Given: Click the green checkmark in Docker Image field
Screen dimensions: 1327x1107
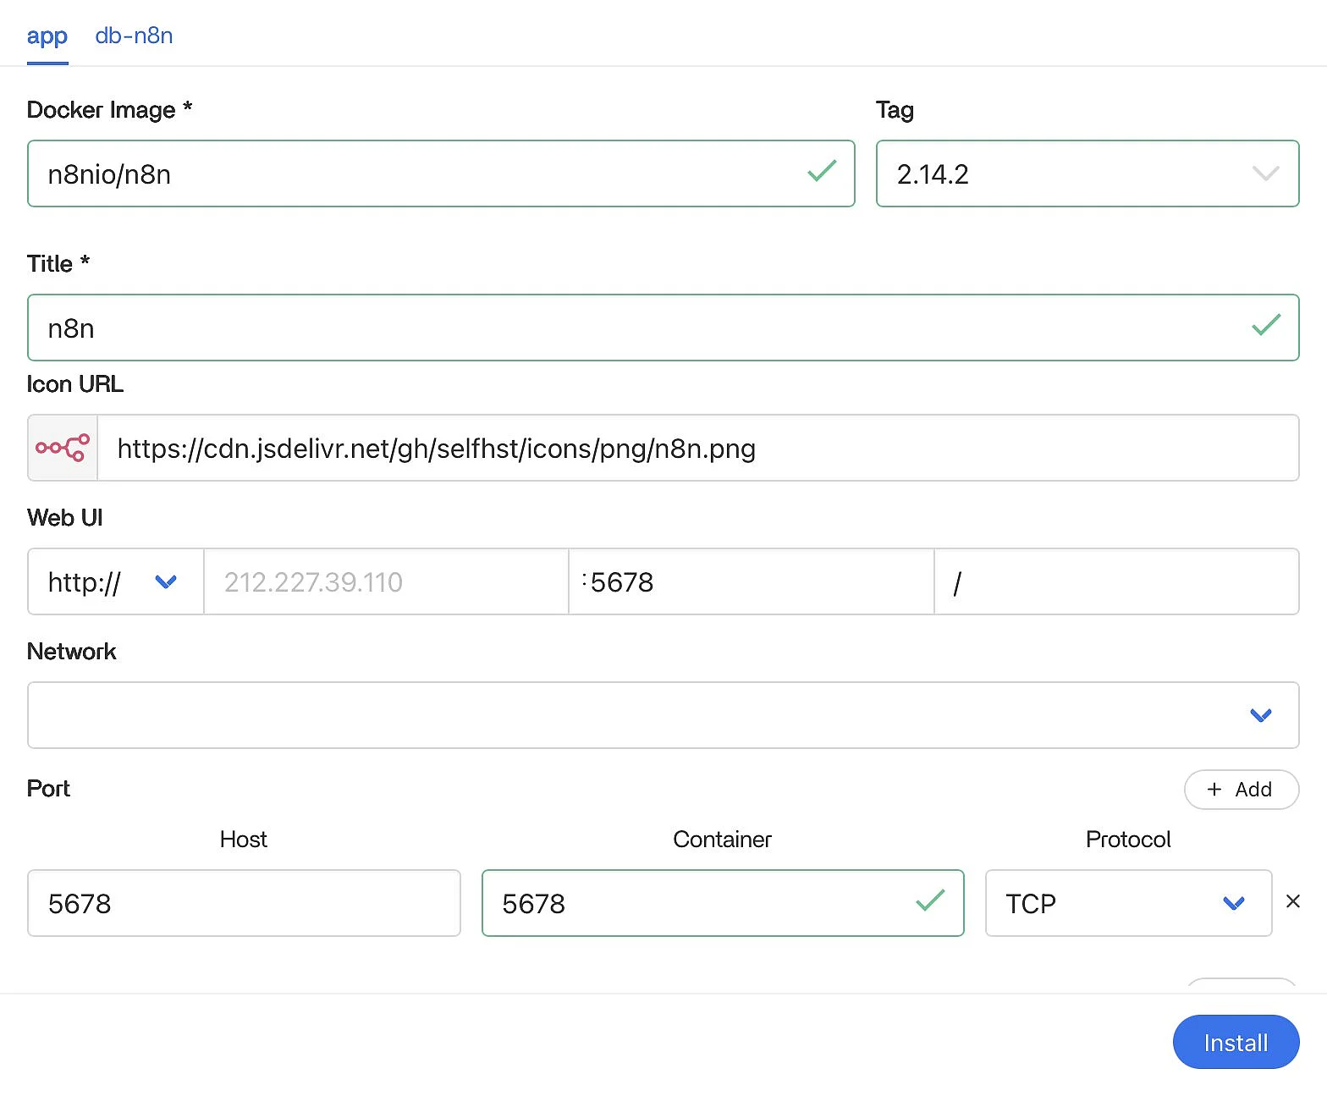Looking at the screenshot, I should (822, 172).
